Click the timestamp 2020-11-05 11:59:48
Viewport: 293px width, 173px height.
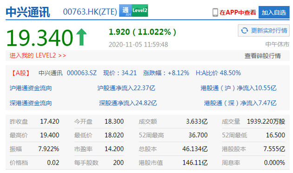138,45
